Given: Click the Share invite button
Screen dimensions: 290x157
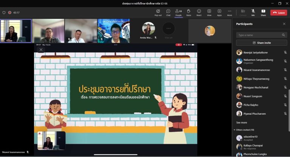Looking at the screenshot, I should tap(262, 43).
